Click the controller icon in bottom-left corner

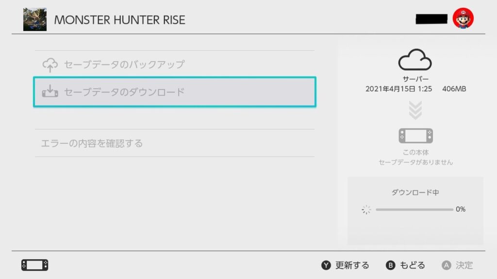[x=35, y=265]
